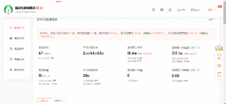
Task: Click the 平均视频时长 label
Action: pyautogui.click(x=90, y=70)
